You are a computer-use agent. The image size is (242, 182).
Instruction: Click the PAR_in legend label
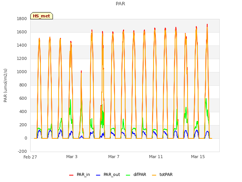pyautogui.click(x=83, y=174)
